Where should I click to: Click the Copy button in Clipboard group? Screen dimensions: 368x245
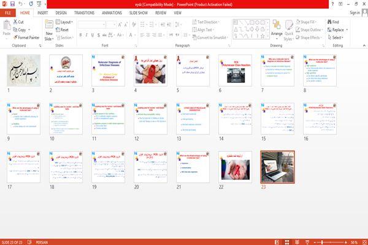tap(20, 30)
